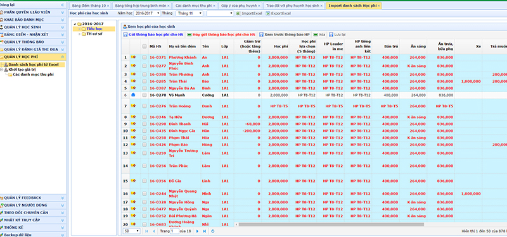Expand the 'QUẢN LÝ HỌC SINH' section
Screen dimensions: 507x237
pyautogui.click(x=62, y=27)
